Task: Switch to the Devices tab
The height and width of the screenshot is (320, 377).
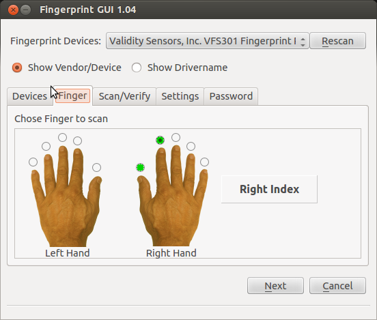Action: (x=30, y=96)
